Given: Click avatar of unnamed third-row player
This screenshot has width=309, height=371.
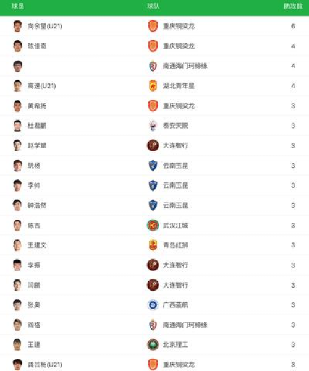Looking at the screenshot, I should coord(17,66).
